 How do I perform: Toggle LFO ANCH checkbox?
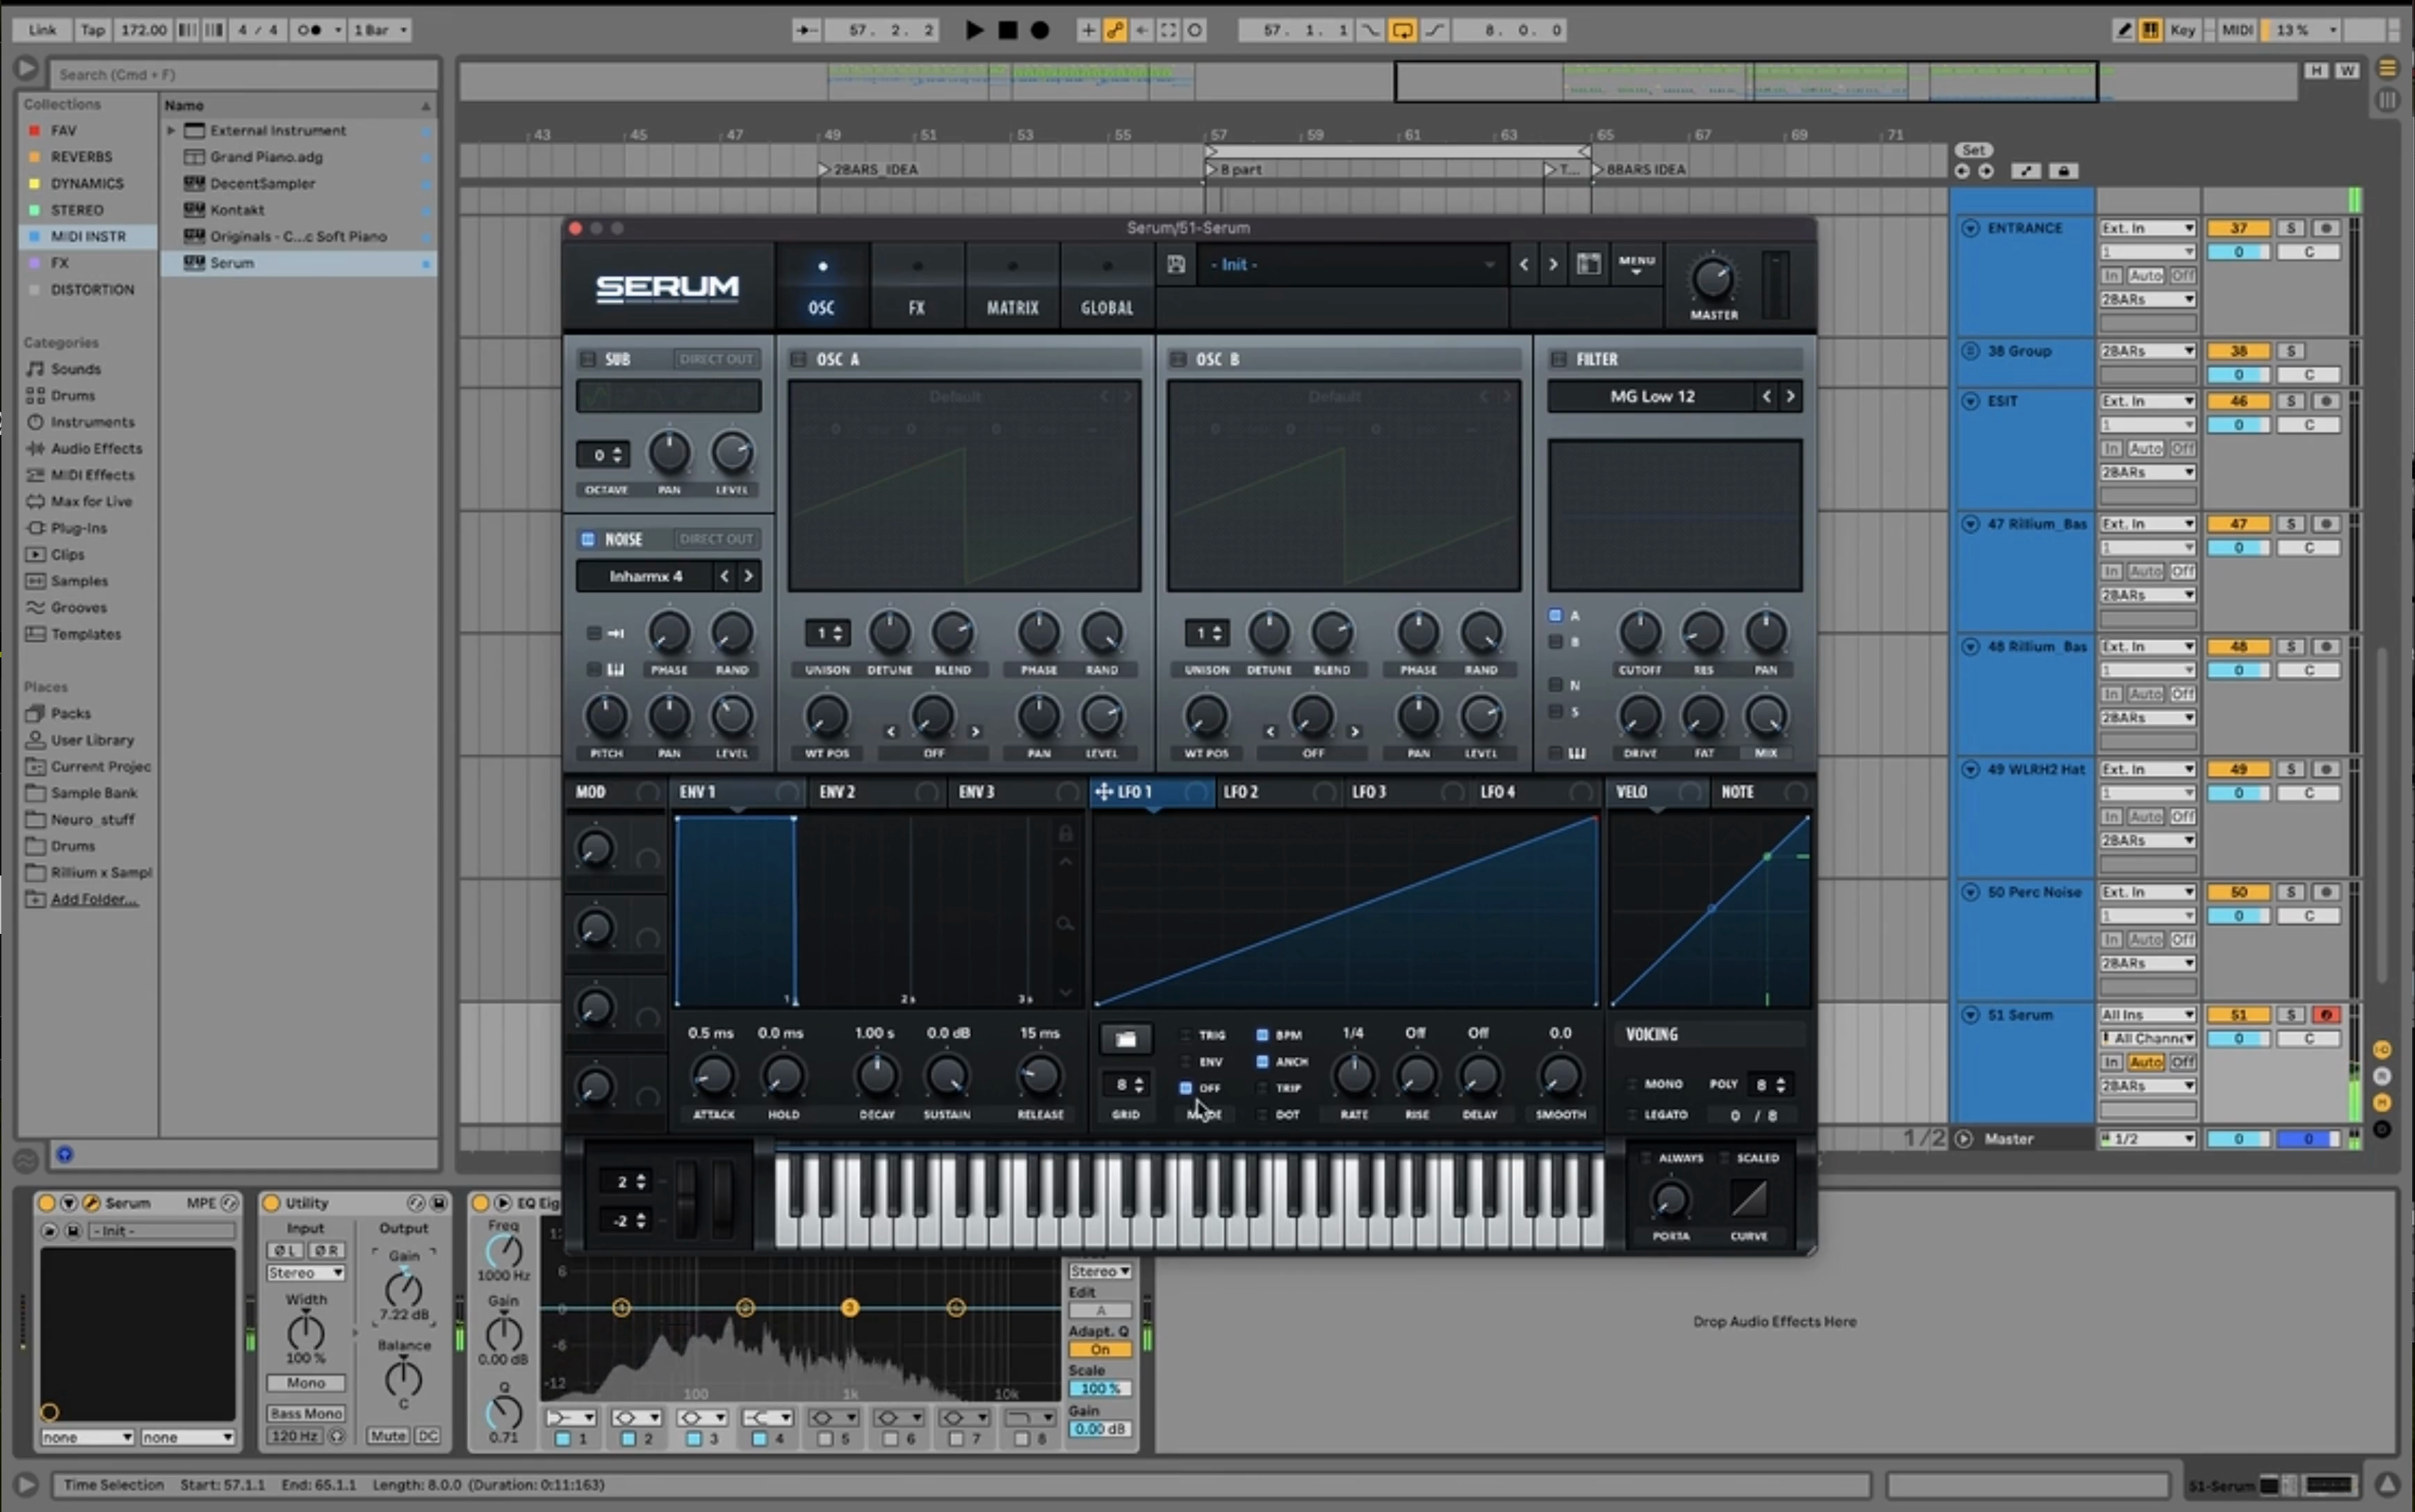tap(1262, 1062)
